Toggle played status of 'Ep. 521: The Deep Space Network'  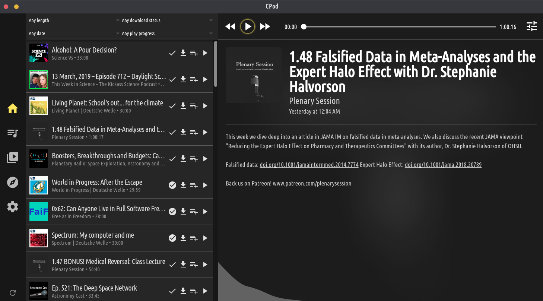click(172, 291)
